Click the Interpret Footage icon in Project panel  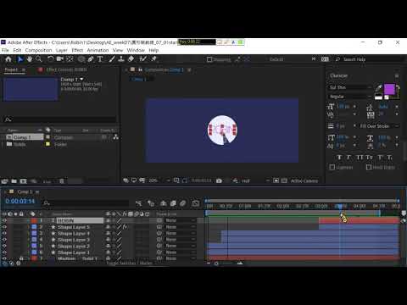(x=4, y=181)
